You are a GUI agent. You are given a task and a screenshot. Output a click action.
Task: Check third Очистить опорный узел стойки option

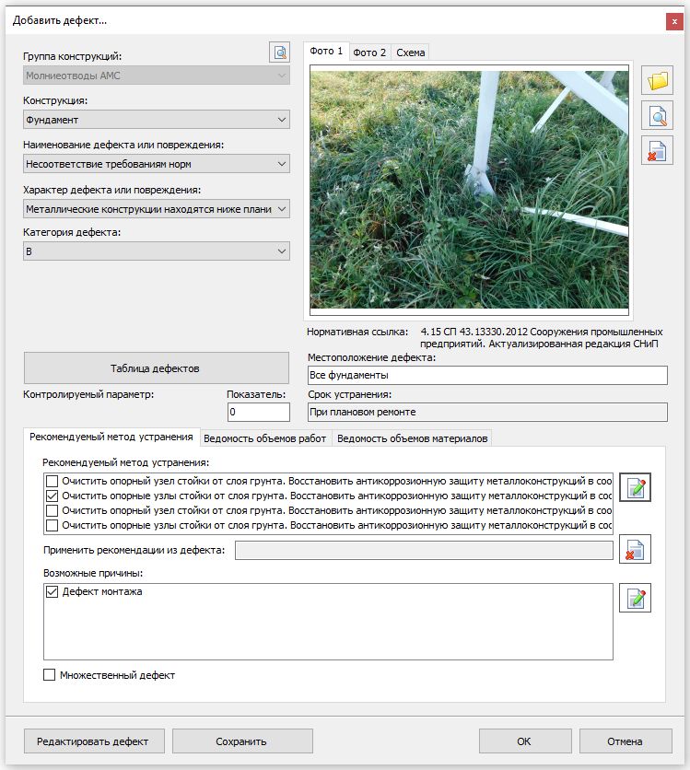click(x=52, y=510)
